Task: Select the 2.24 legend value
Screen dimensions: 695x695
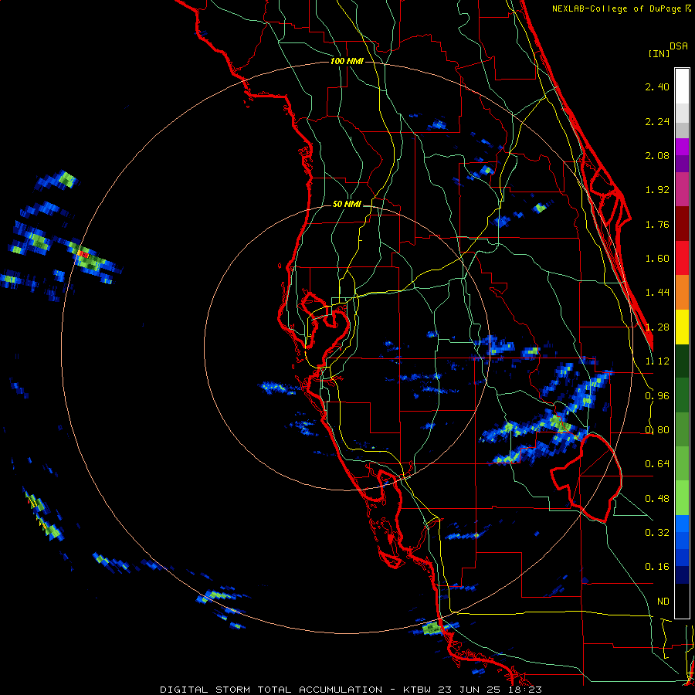Action: point(657,122)
